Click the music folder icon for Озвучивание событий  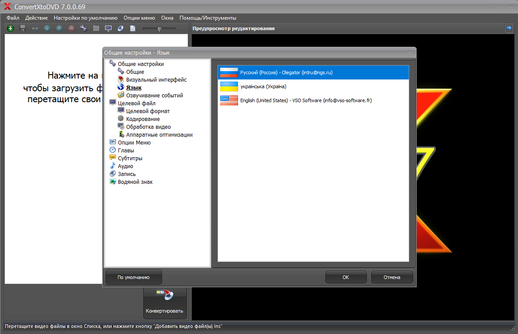point(121,95)
